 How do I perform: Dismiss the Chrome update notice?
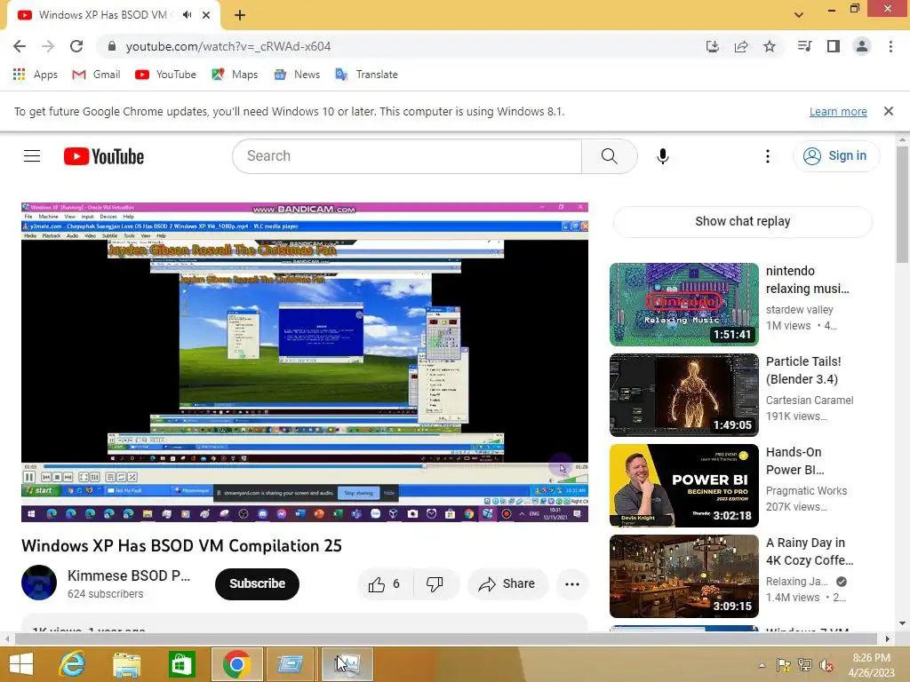tap(889, 111)
